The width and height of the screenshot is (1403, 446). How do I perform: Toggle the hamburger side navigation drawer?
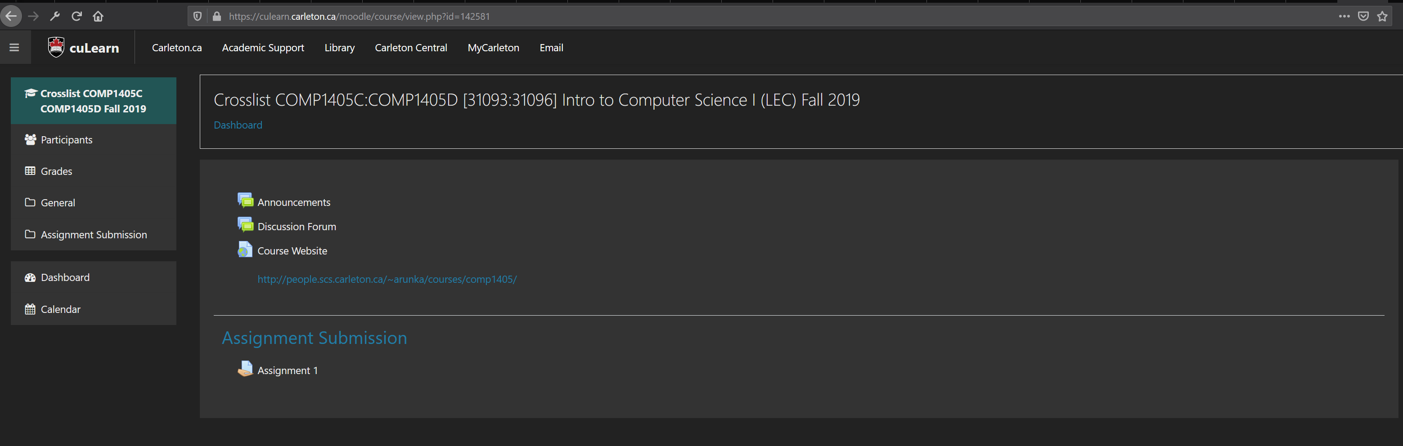(15, 48)
